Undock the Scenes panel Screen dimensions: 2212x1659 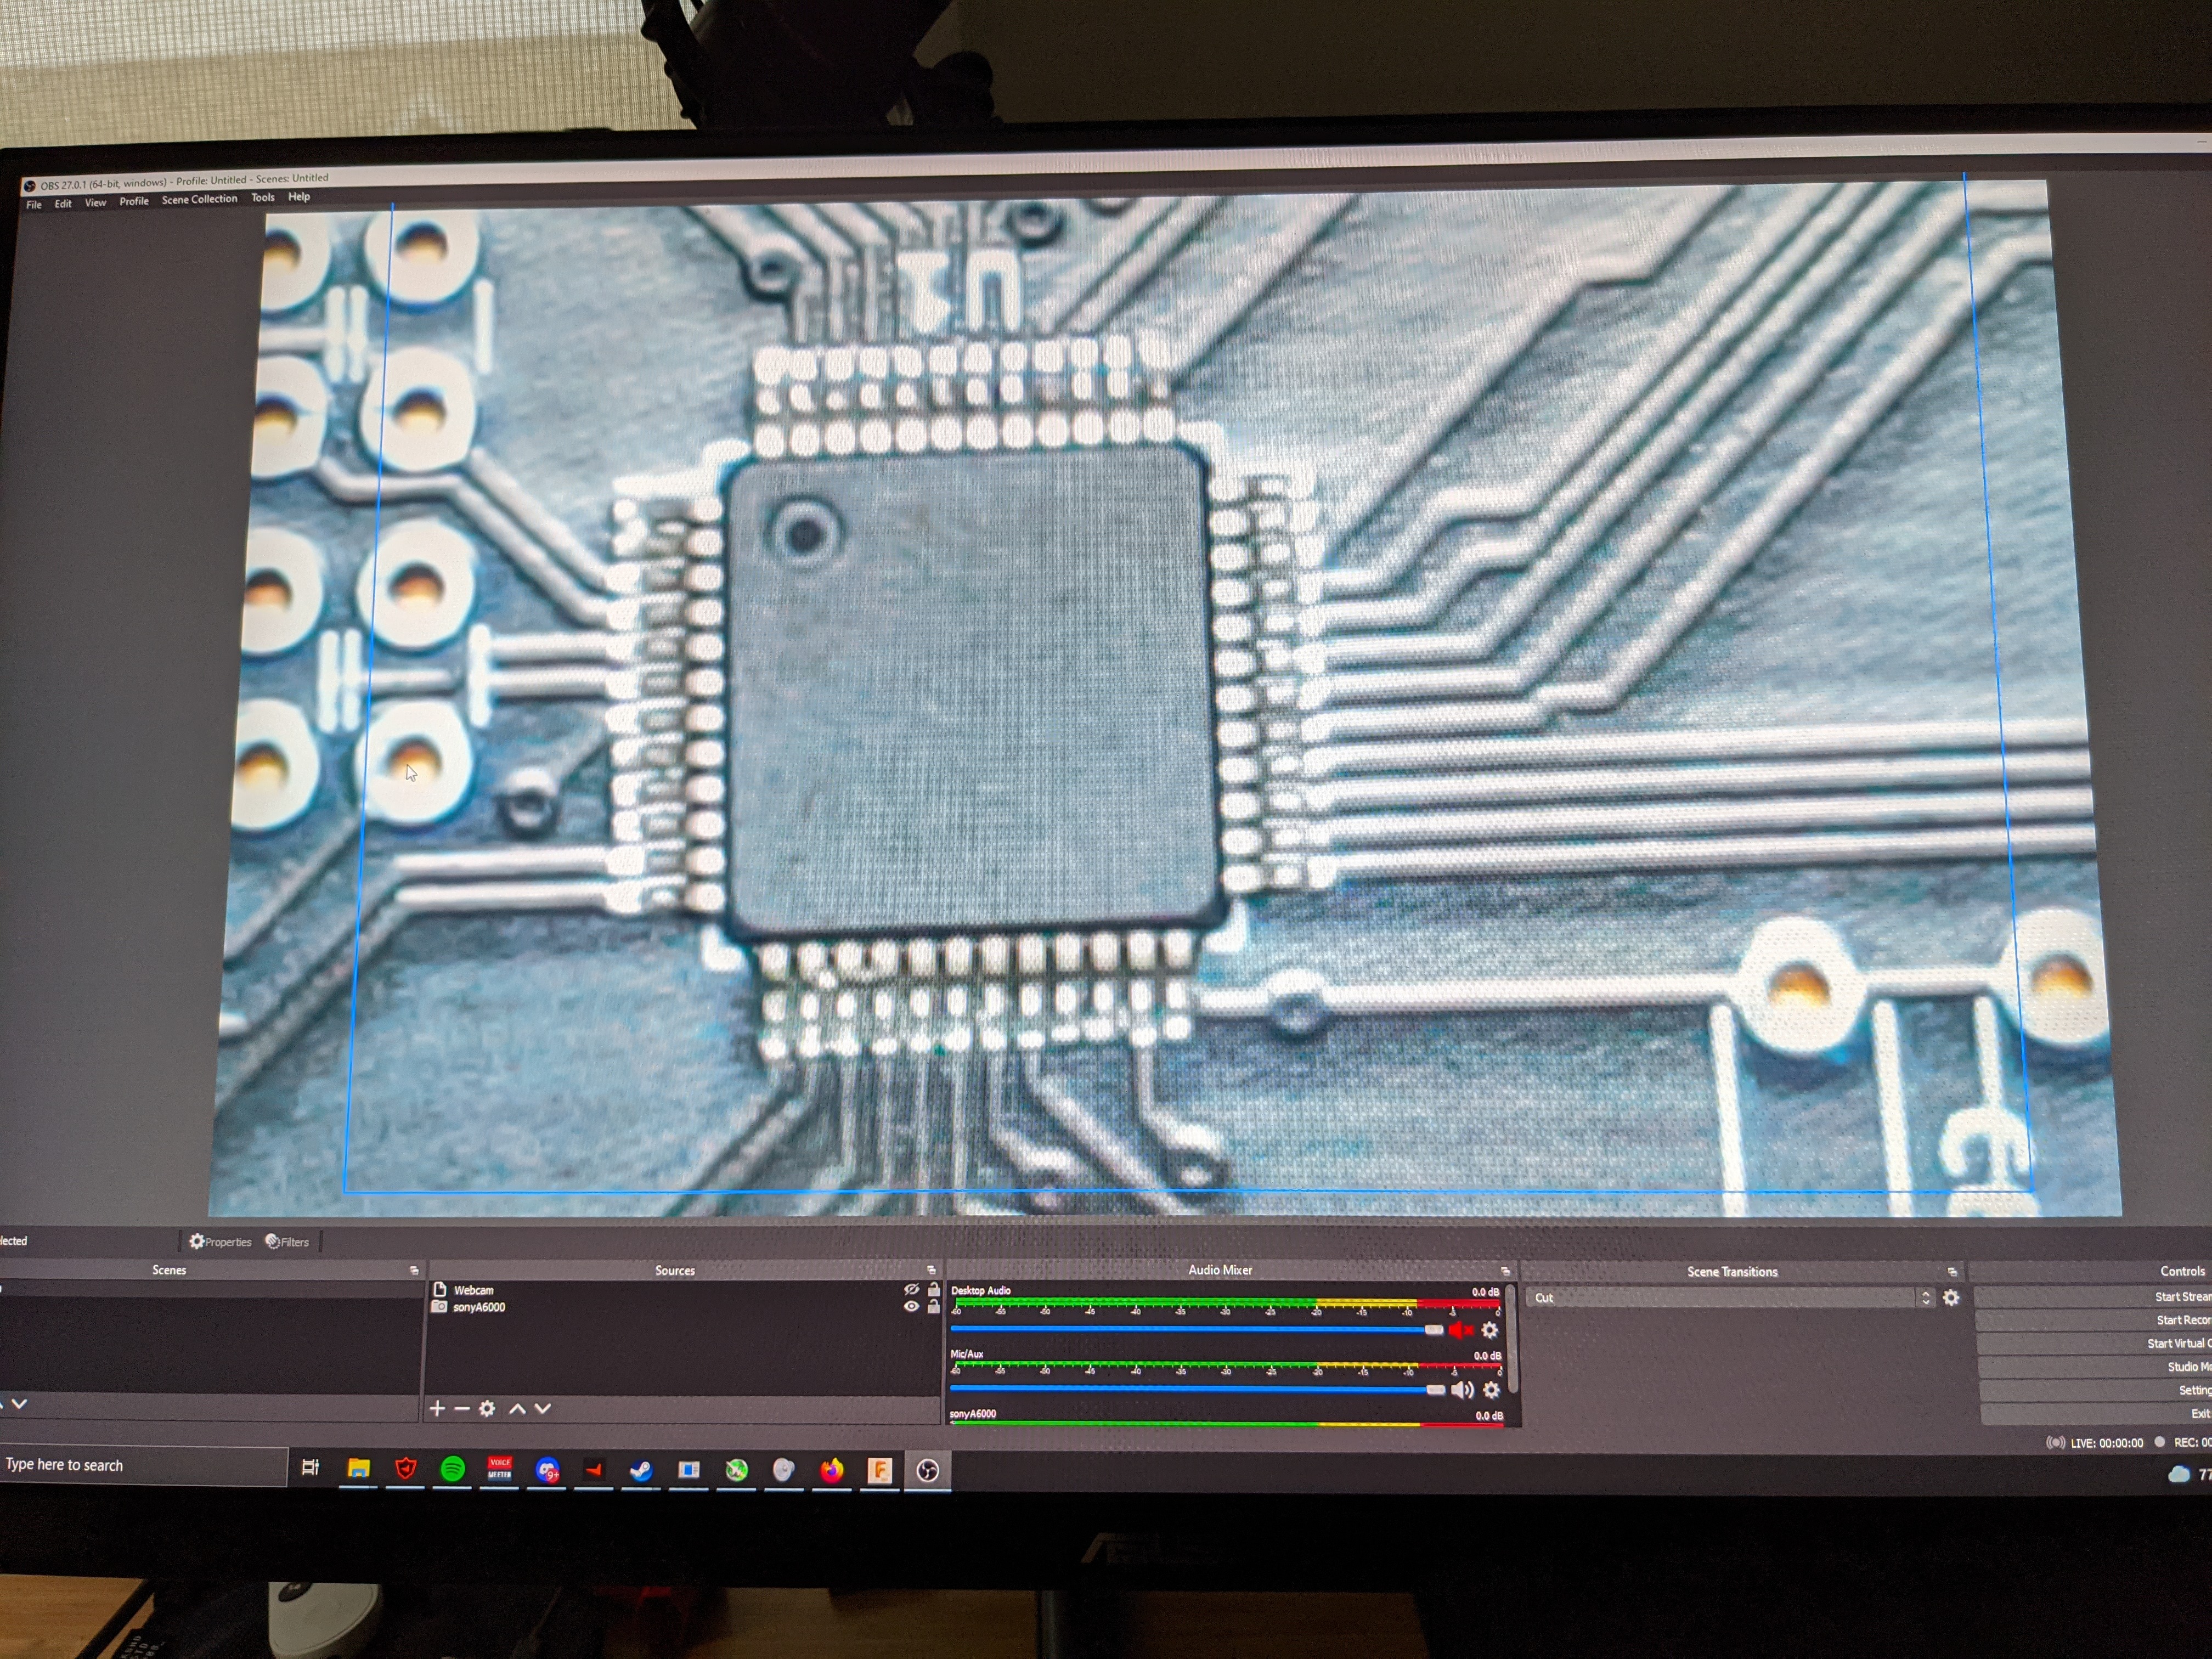[414, 1270]
